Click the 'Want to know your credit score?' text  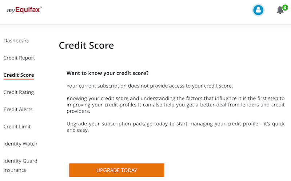point(108,73)
